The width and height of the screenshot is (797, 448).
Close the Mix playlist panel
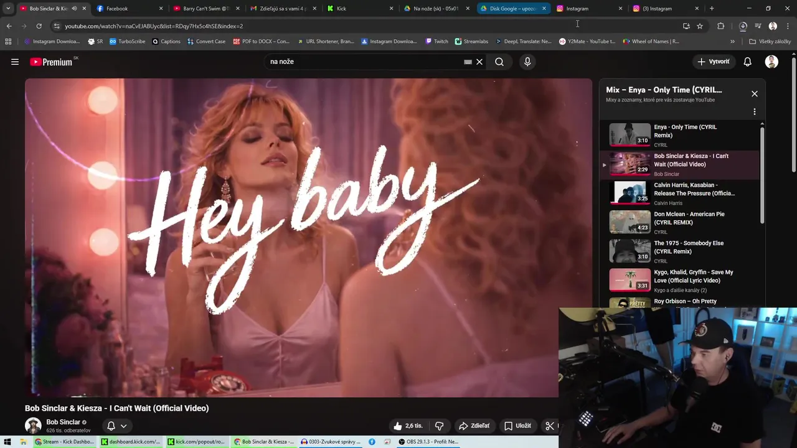coord(755,93)
